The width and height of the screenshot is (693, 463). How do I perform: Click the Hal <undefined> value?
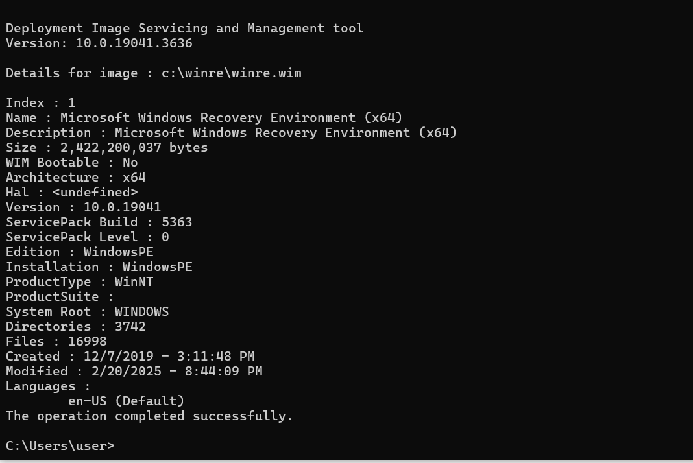[95, 193]
